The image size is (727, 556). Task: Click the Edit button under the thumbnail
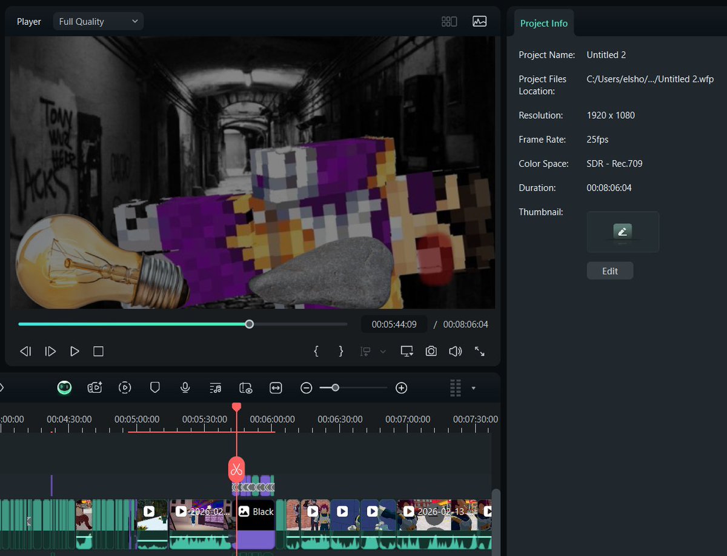tap(610, 271)
